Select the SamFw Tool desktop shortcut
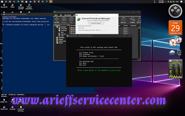Viewport: 185px width, 116px height. (x=4, y=108)
